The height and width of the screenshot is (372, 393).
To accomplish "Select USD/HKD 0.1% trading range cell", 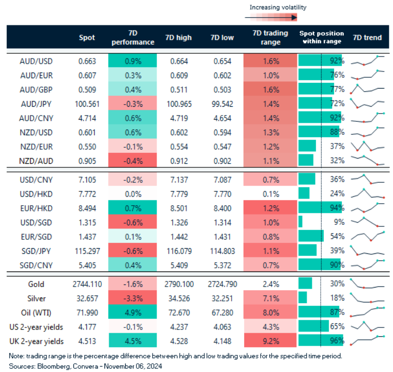I will (x=270, y=193).
